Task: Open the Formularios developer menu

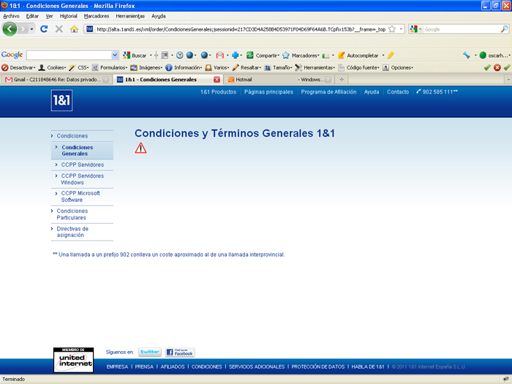Action: tap(110, 67)
